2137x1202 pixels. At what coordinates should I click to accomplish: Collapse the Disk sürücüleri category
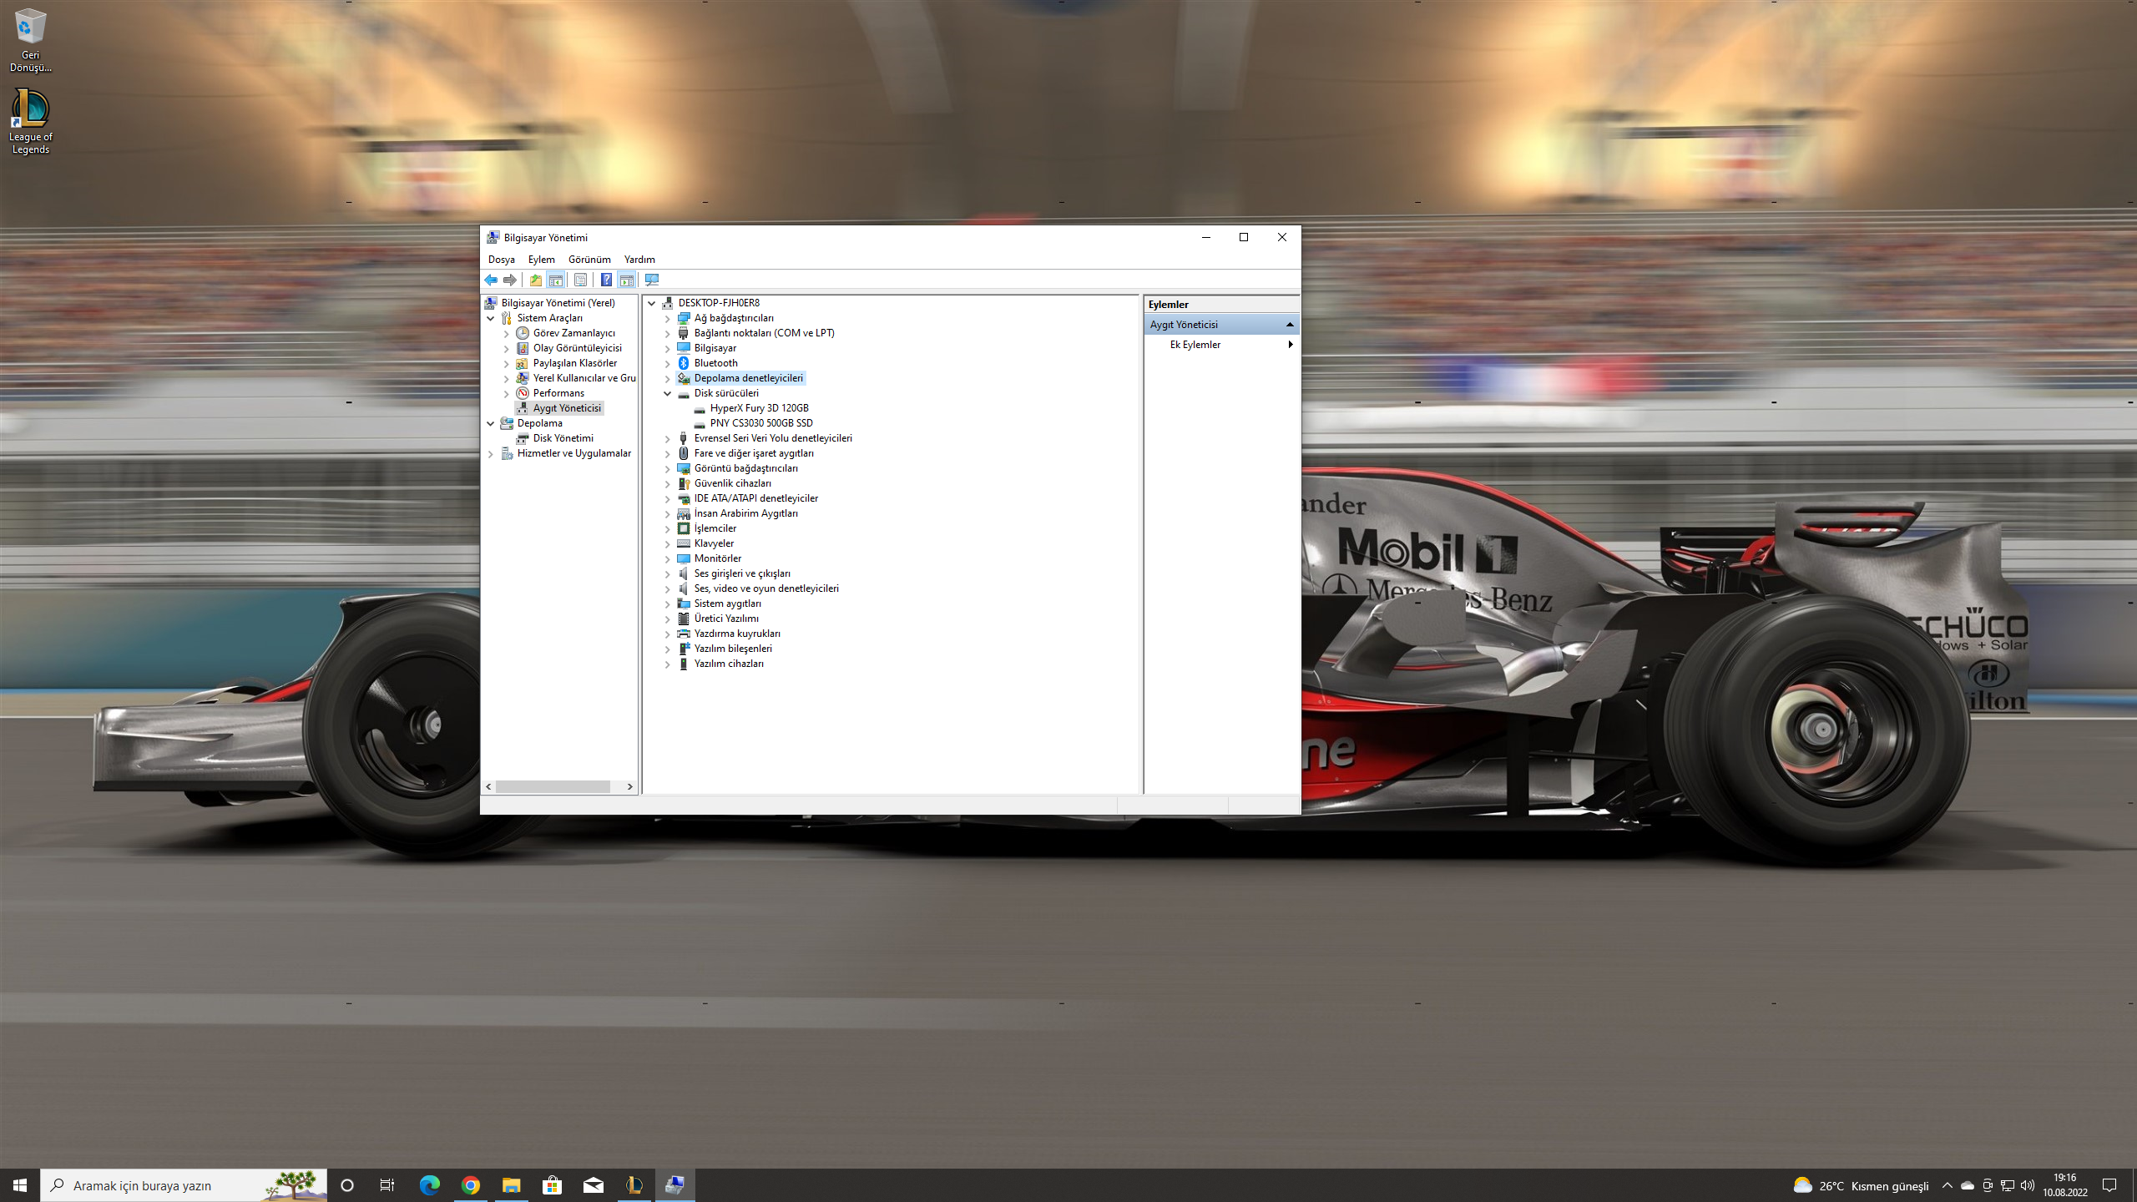(667, 393)
